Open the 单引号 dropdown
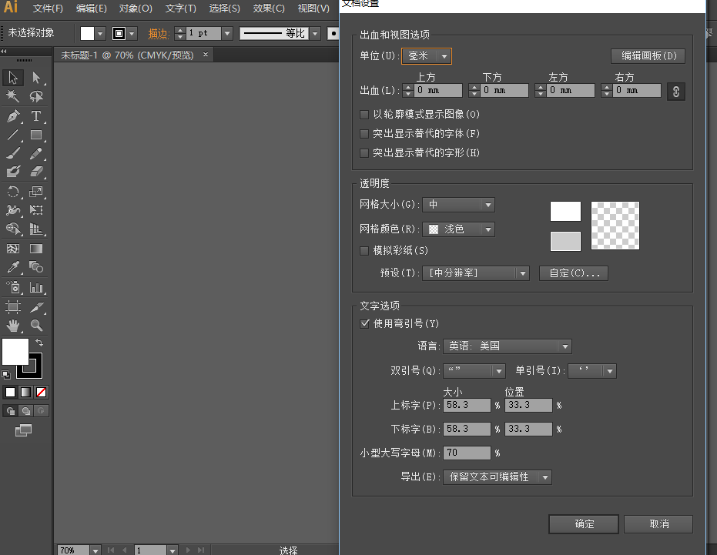This screenshot has height=555, width=717. point(592,371)
